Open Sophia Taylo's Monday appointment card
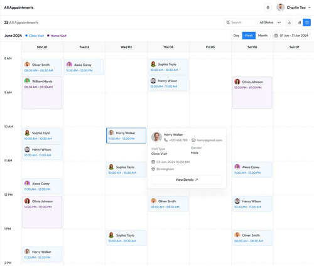 tap(42, 136)
